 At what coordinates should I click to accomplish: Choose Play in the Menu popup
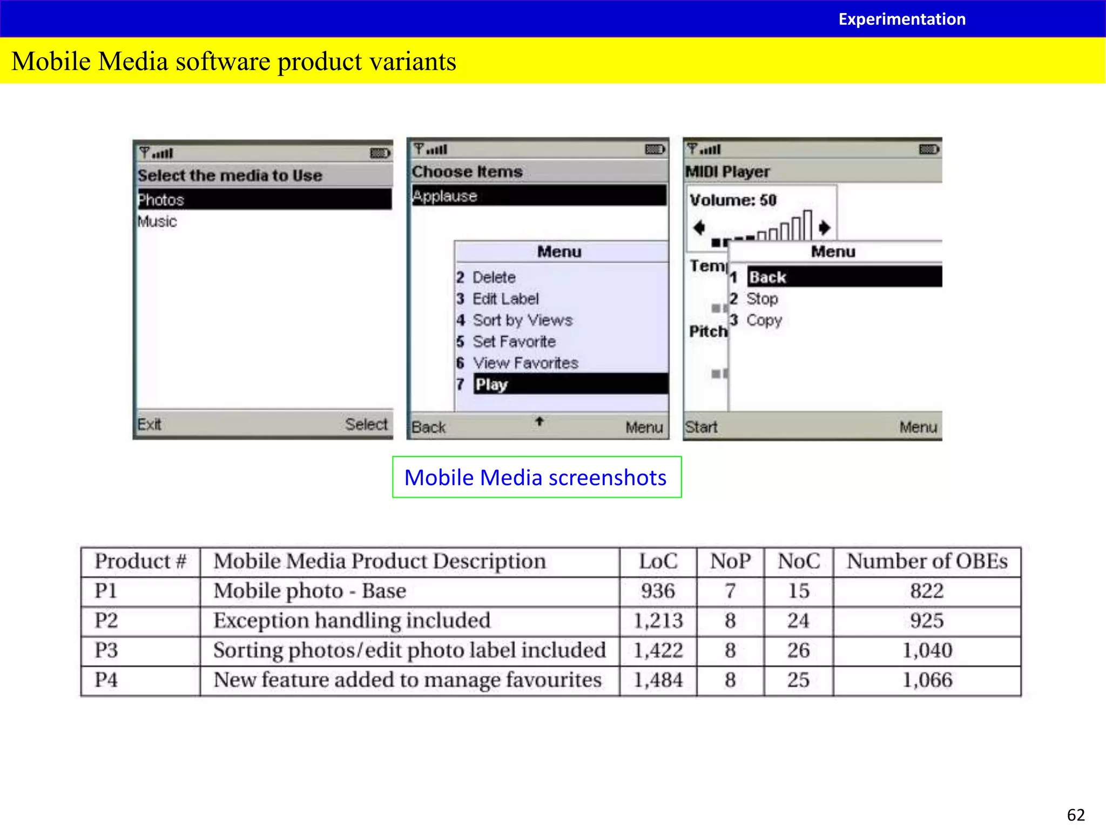point(562,384)
